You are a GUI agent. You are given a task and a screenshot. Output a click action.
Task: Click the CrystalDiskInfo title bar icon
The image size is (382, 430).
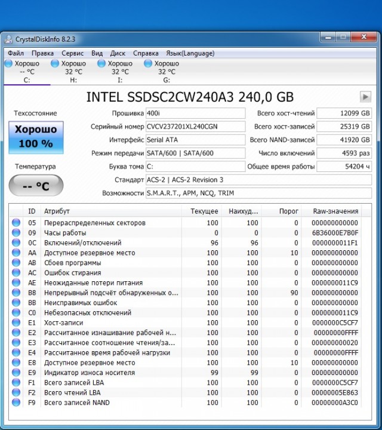coord(8,39)
